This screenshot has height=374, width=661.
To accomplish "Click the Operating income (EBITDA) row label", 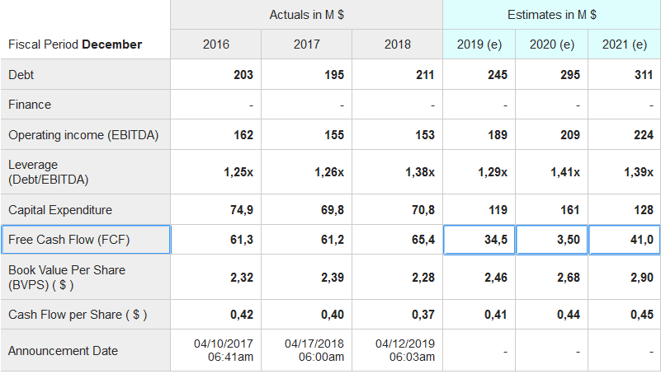I will point(83,135).
